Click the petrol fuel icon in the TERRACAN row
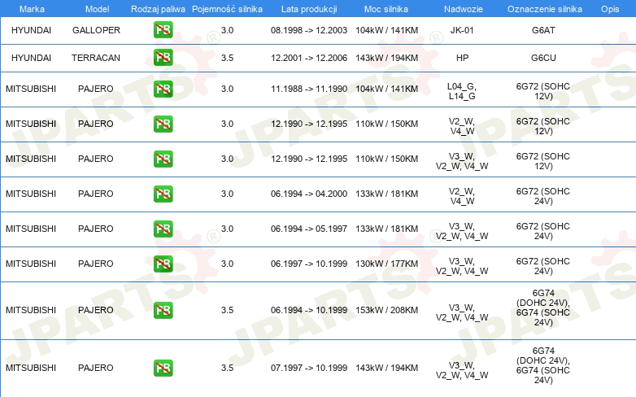Image resolution: width=636 pixels, height=397 pixels. tap(163, 58)
